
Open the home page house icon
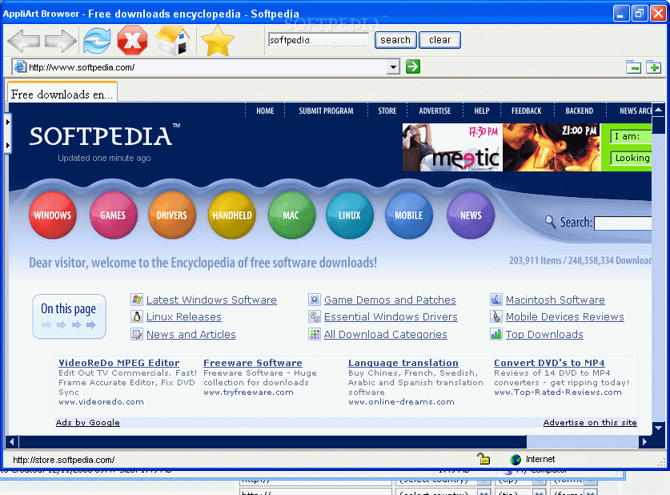tap(173, 40)
